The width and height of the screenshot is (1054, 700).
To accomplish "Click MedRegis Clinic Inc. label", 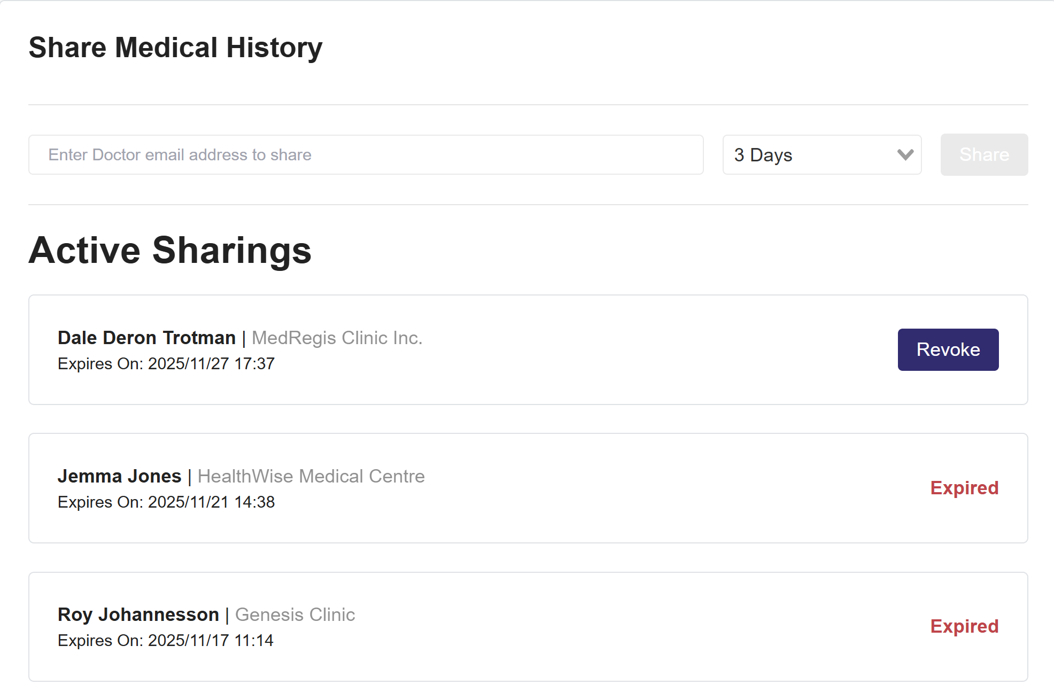I will (x=337, y=338).
